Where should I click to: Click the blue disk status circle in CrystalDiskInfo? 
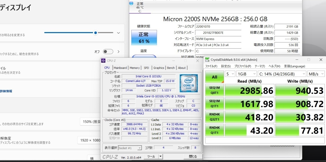coord(131,3)
